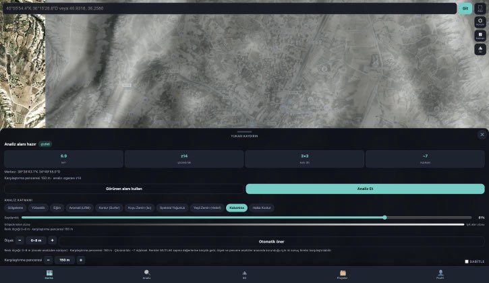Viewport: 489px width, 283px height.
Task: Open the Katman layers icon
Action: [480, 36]
